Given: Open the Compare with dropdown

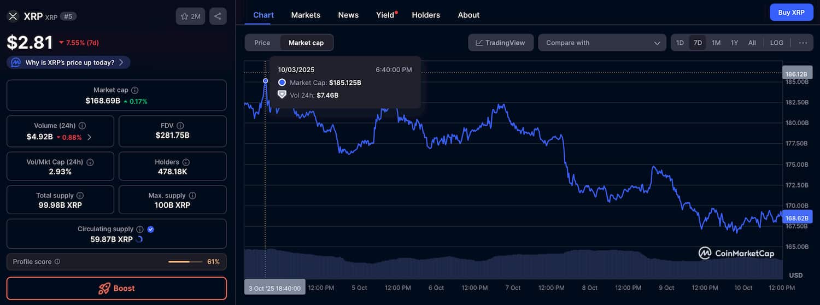Looking at the screenshot, I should [601, 43].
